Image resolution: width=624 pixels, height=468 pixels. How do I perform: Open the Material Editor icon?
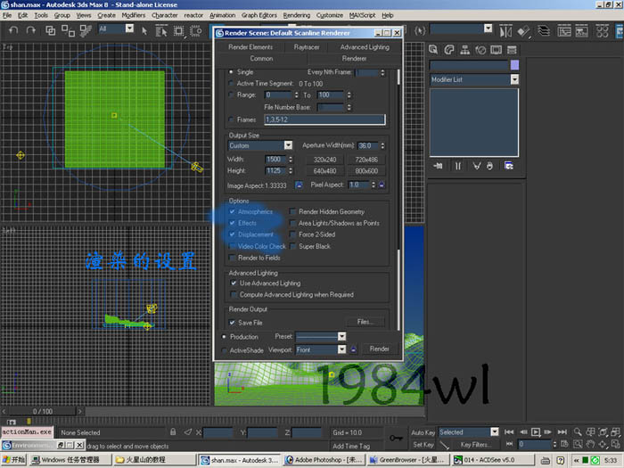(x=602, y=30)
